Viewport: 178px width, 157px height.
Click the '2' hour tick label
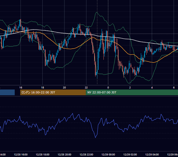(130, 88)
